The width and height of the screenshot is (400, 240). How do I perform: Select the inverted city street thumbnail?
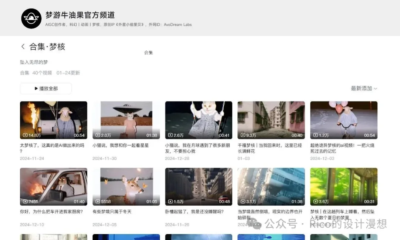click(199, 186)
